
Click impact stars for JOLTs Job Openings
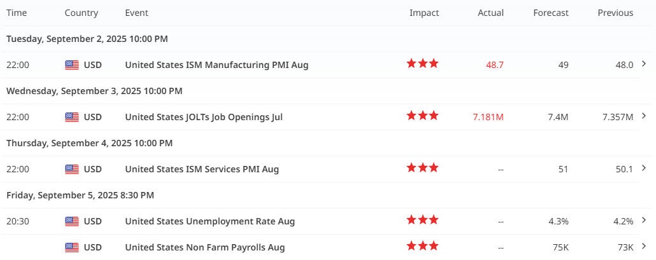coord(422,116)
